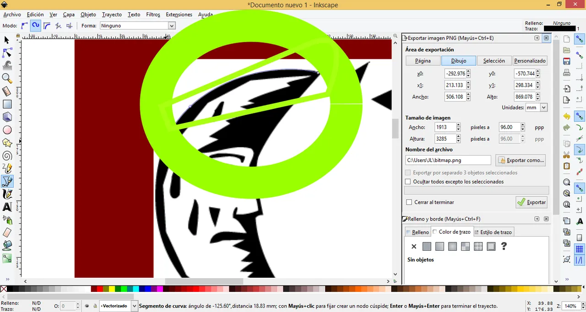586x312 pixels.
Task: Open the Filtros menu
Action: coord(153,15)
